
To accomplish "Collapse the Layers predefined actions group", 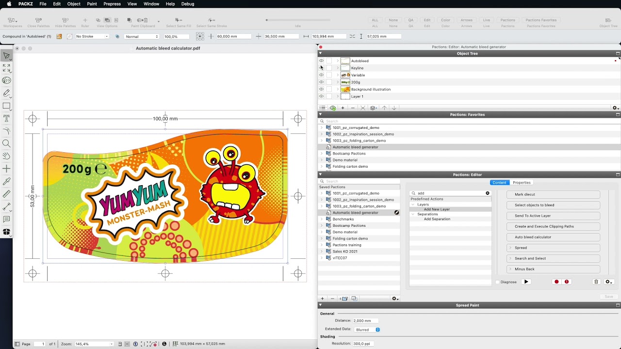I will point(413,205).
